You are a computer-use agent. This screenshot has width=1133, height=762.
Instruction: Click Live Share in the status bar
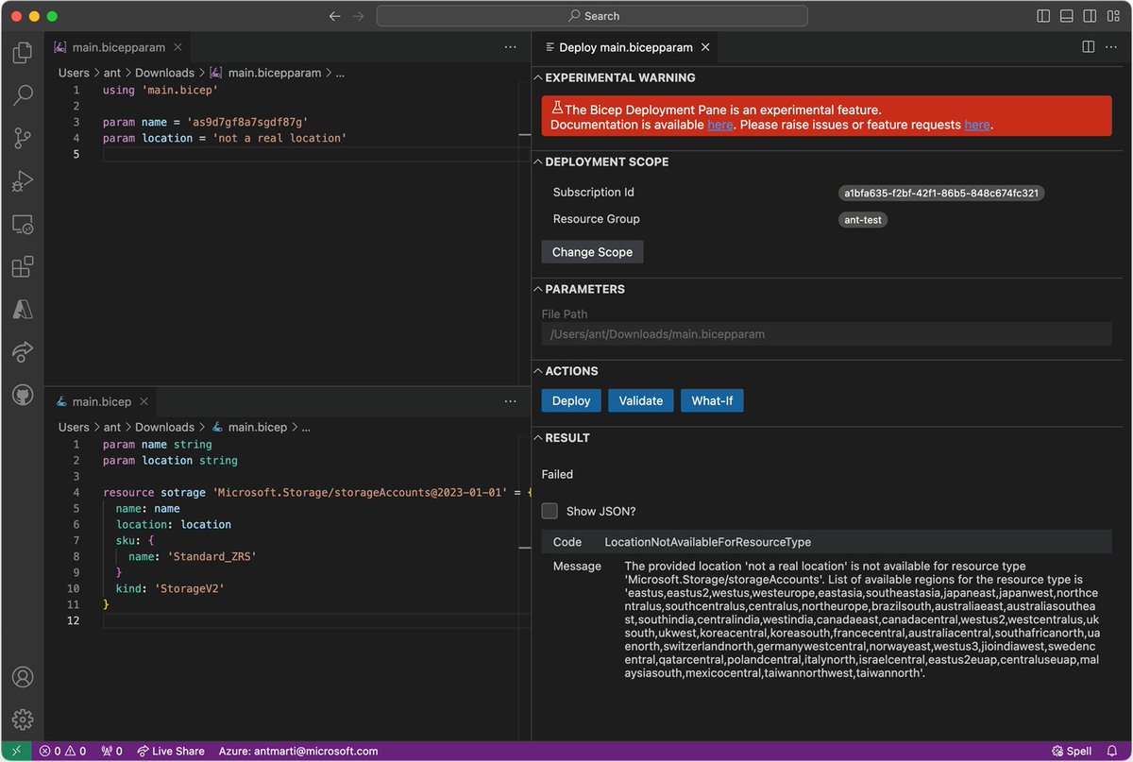click(171, 752)
